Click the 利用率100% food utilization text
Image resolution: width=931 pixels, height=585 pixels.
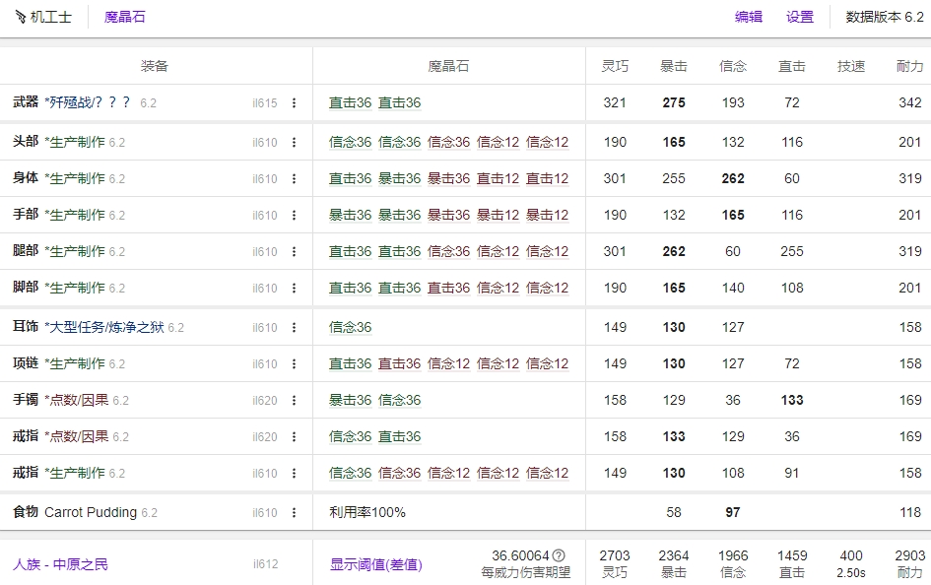pyautogui.click(x=366, y=512)
